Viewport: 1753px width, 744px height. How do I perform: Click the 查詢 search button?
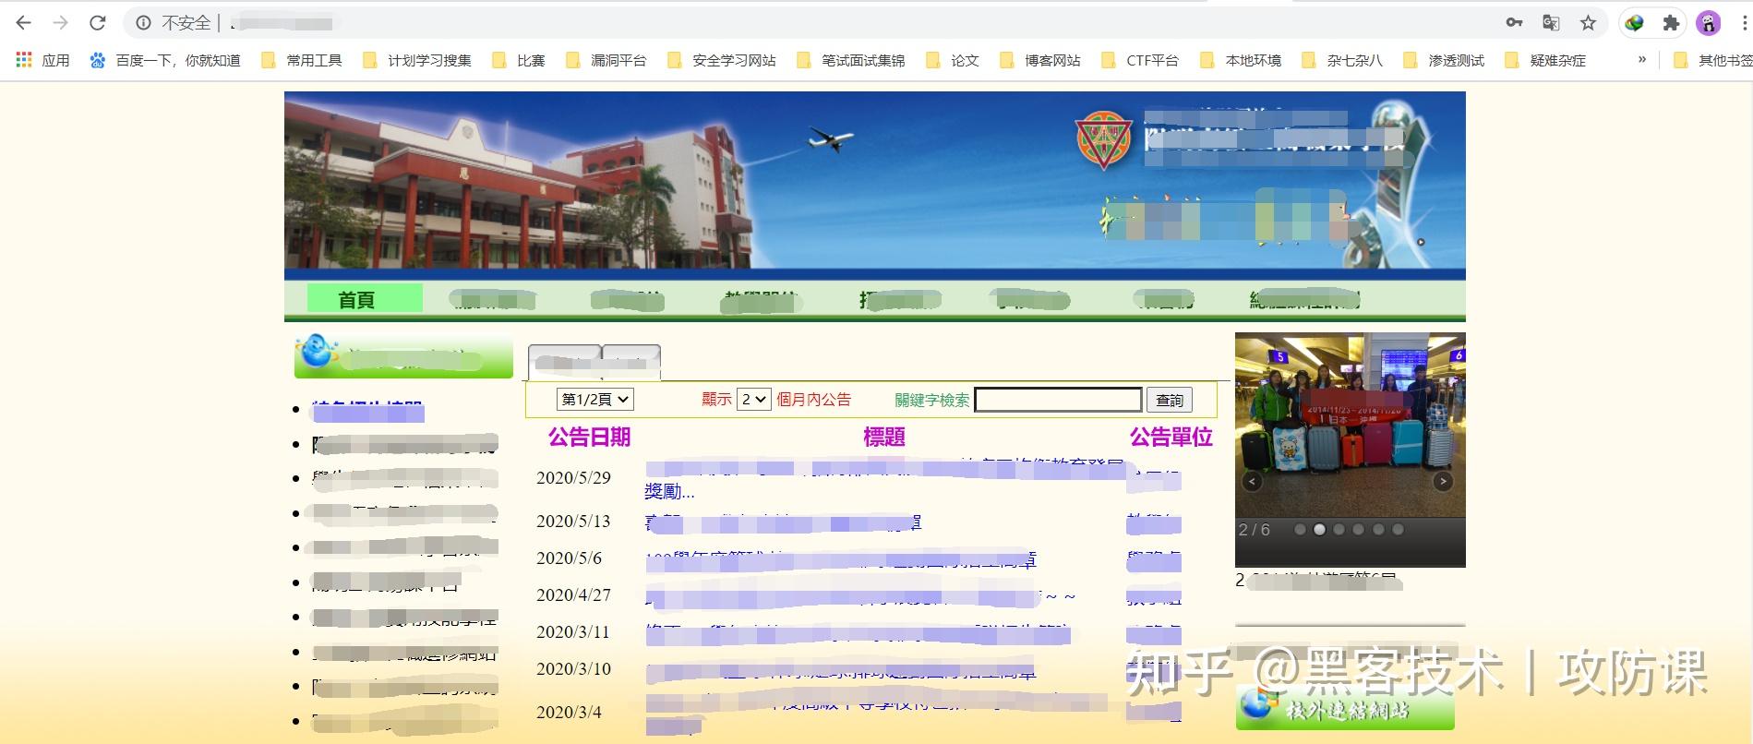point(1170,400)
